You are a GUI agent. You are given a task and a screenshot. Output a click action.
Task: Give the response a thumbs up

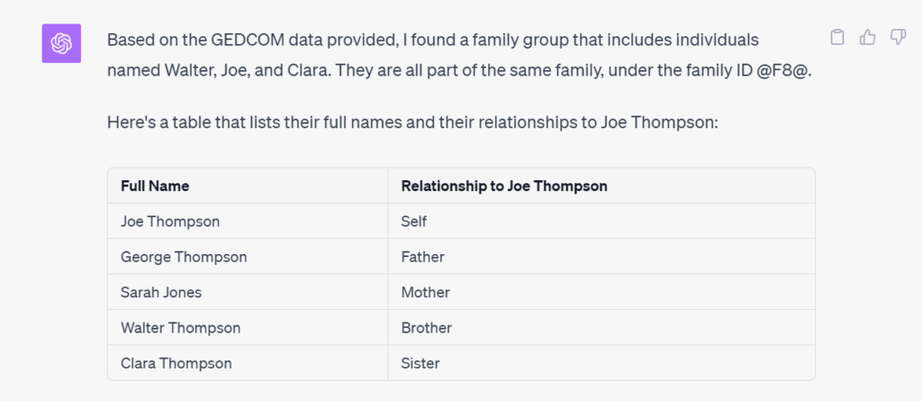point(867,38)
